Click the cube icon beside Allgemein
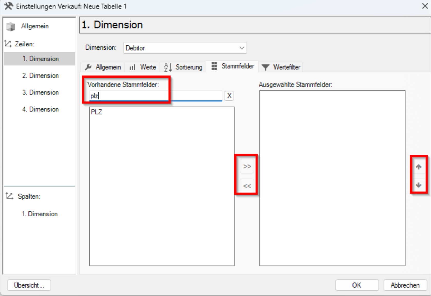The height and width of the screenshot is (296, 431). [11, 26]
